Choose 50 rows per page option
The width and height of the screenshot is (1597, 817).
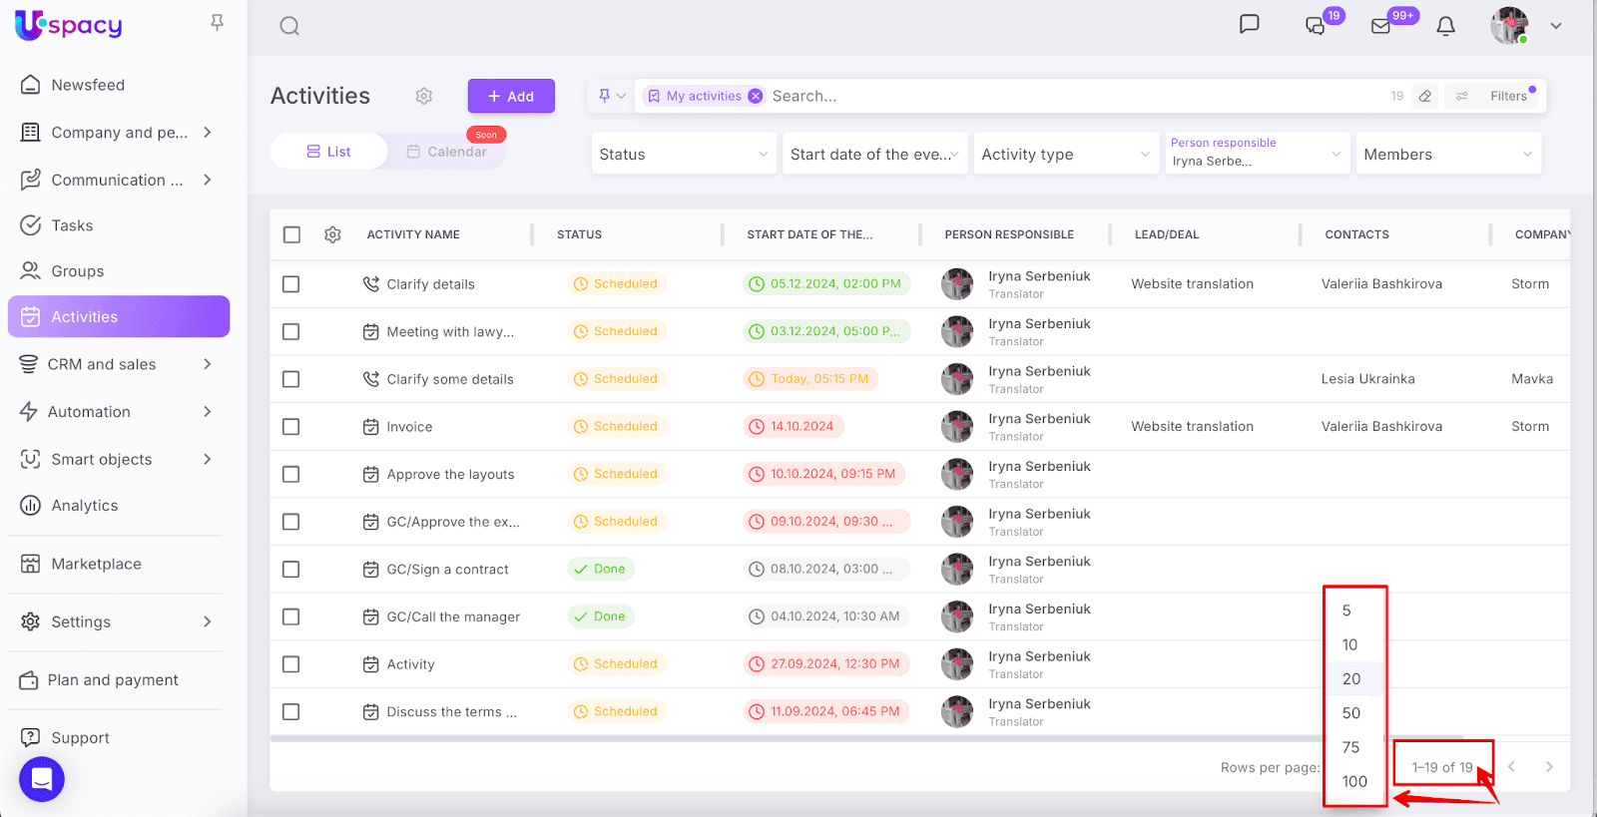(1351, 713)
